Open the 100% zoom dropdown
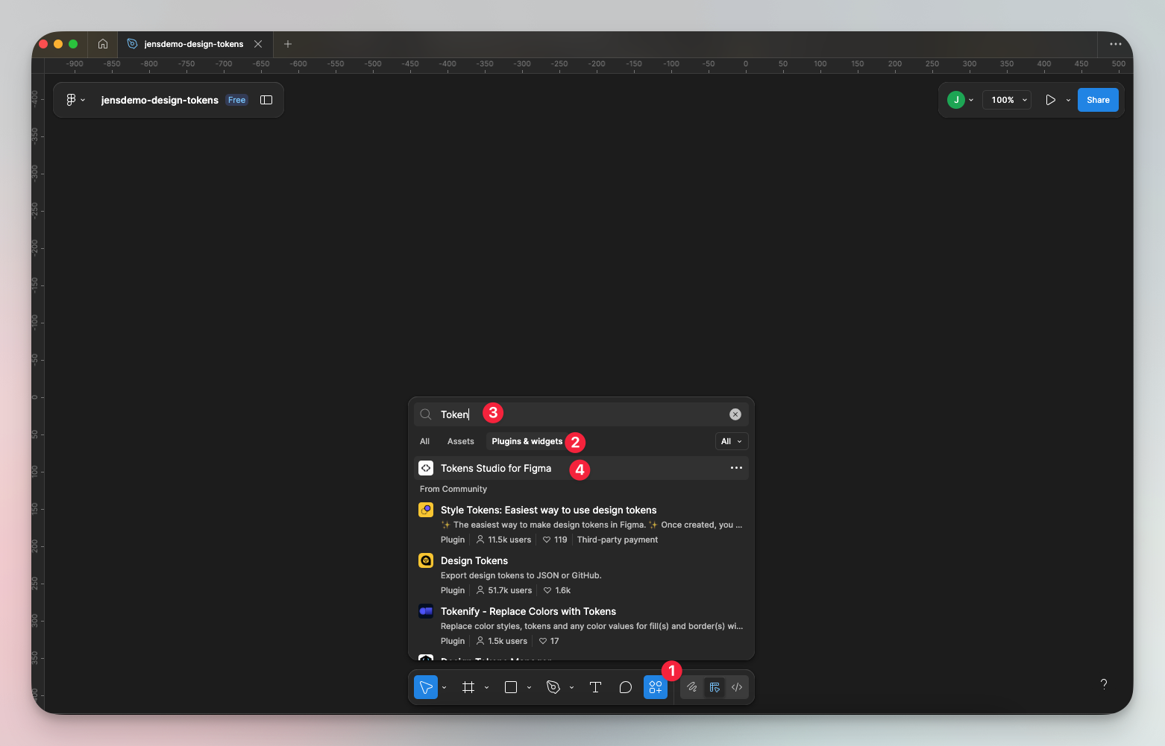The height and width of the screenshot is (746, 1165). pyautogui.click(x=1007, y=100)
